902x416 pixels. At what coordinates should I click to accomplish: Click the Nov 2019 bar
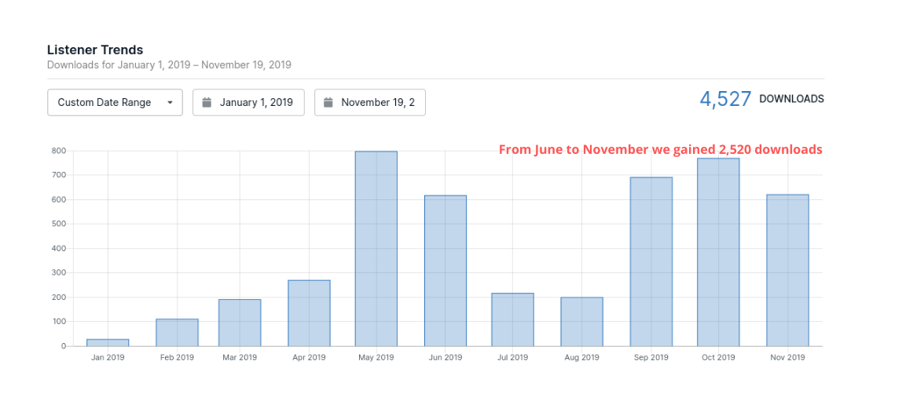point(787,272)
